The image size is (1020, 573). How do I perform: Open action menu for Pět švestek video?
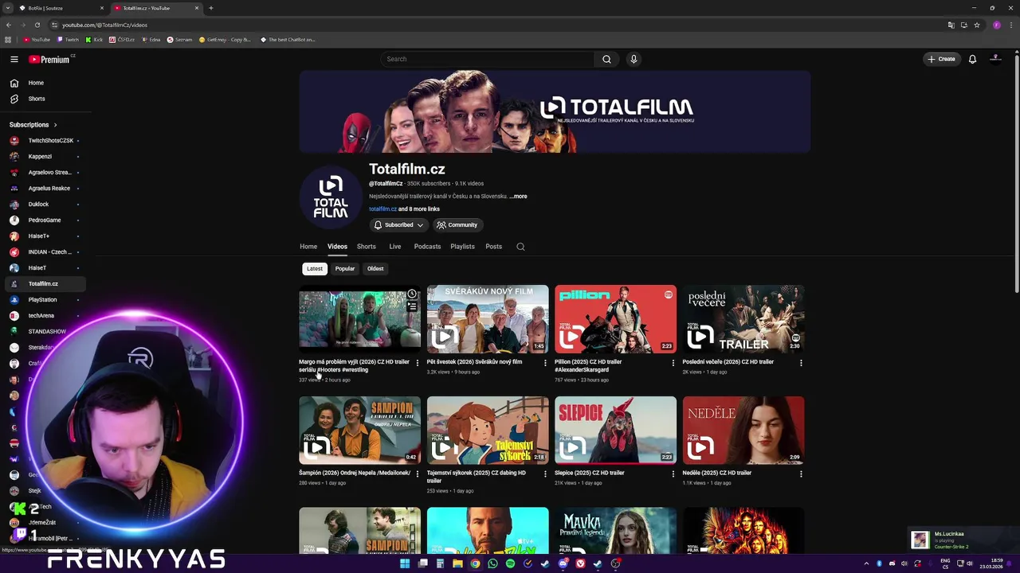(x=545, y=363)
